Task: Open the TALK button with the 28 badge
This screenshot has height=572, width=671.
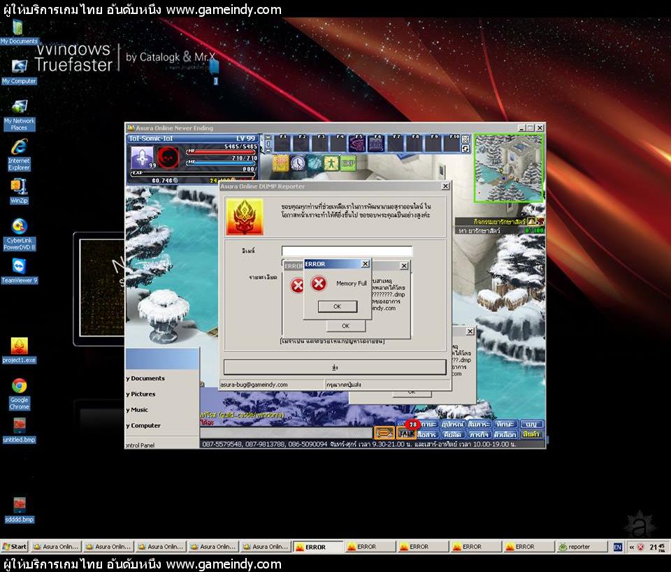Action: 407,434
